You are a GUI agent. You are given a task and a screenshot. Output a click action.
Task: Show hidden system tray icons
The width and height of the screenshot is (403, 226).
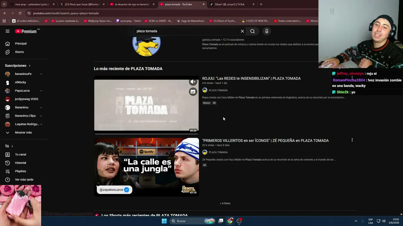pyautogui.click(x=356, y=221)
